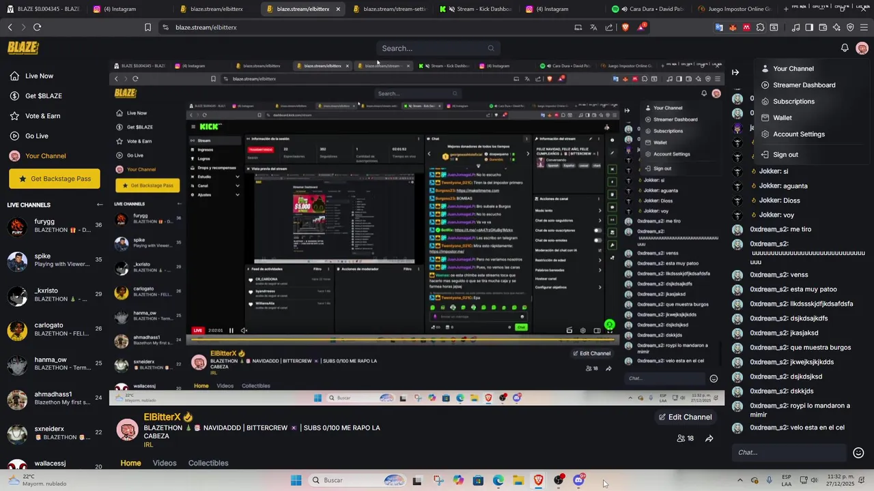Switch to the Stream - Kick Dashboard tab
This screenshot has height=491, width=874.
pyautogui.click(x=476, y=9)
